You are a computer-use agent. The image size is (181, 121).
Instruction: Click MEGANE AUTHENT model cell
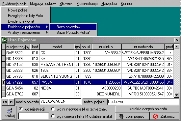[57, 64]
